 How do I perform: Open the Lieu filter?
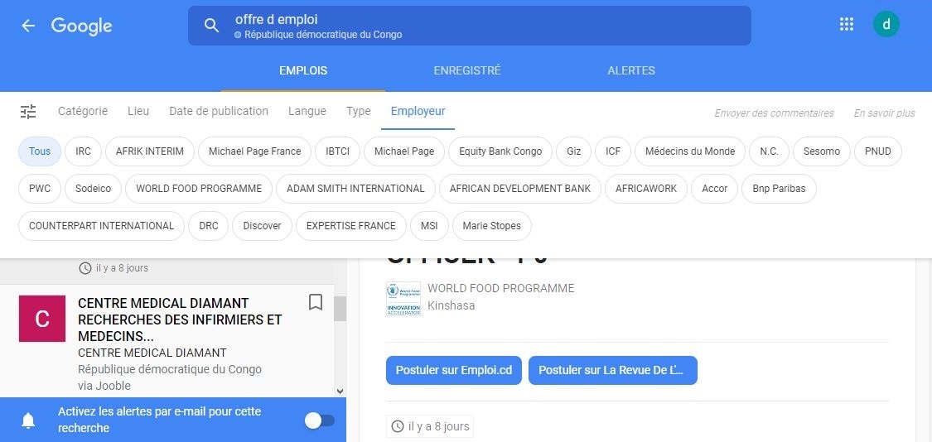point(138,111)
